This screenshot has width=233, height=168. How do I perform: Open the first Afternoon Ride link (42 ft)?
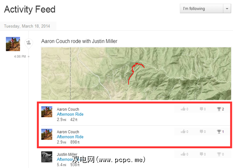pyautogui.click(x=70, y=114)
